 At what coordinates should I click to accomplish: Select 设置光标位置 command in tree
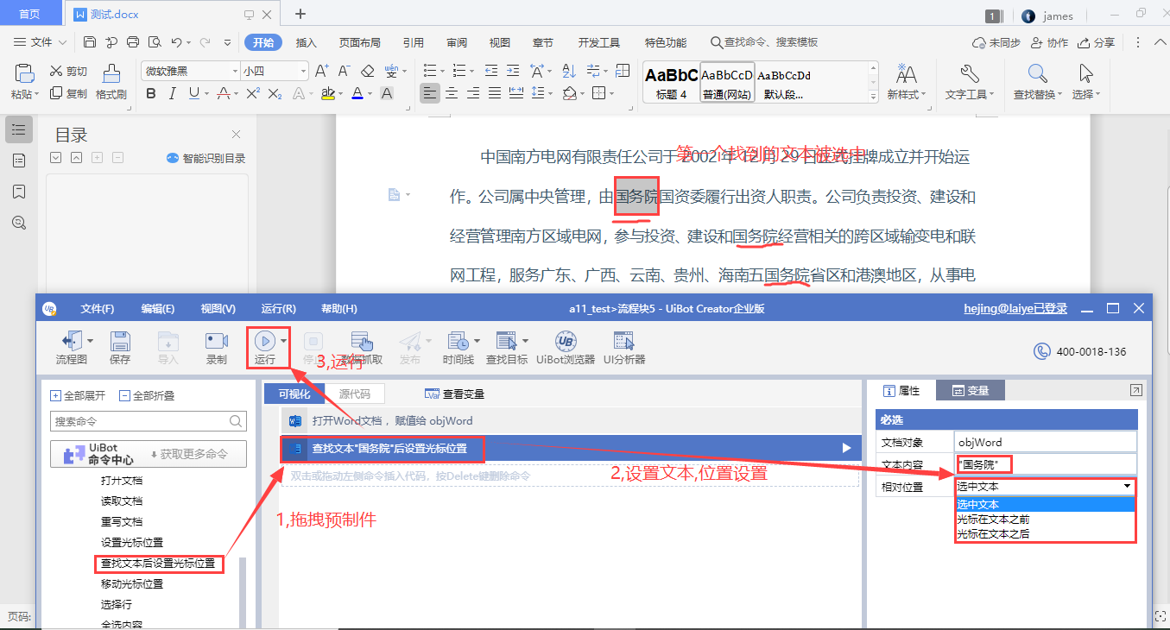(x=132, y=542)
